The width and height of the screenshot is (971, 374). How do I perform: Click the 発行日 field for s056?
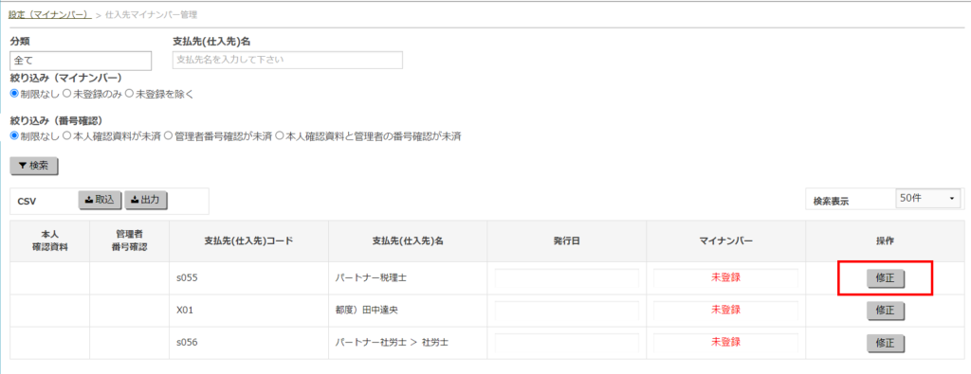click(x=567, y=343)
